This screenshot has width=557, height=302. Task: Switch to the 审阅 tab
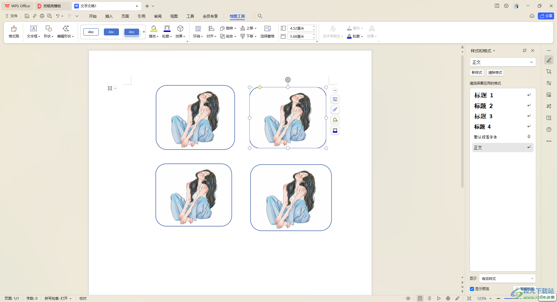pyautogui.click(x=158, y=16)
